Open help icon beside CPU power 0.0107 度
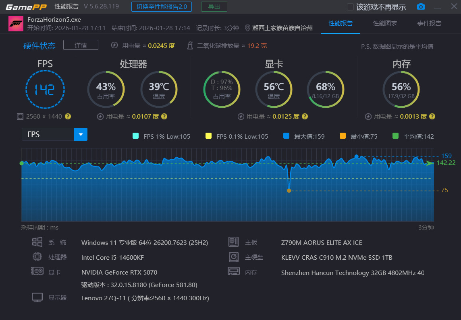Screen dimensions: 461x320 click(x=164, y=117)
